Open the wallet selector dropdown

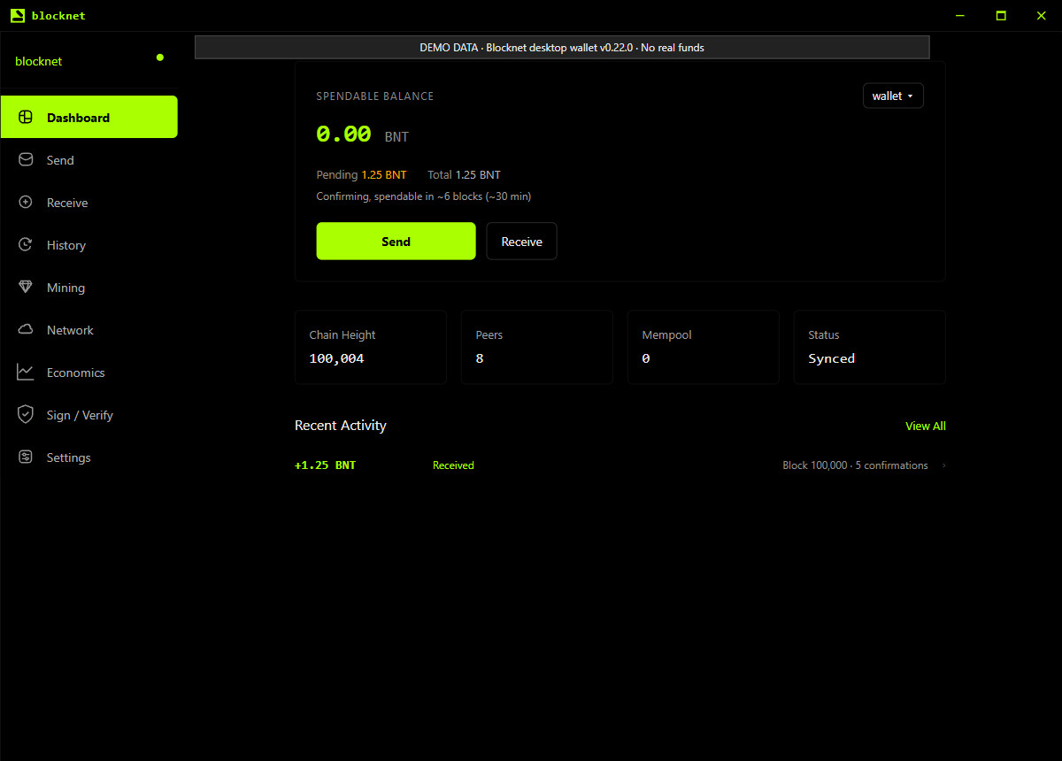893,96
